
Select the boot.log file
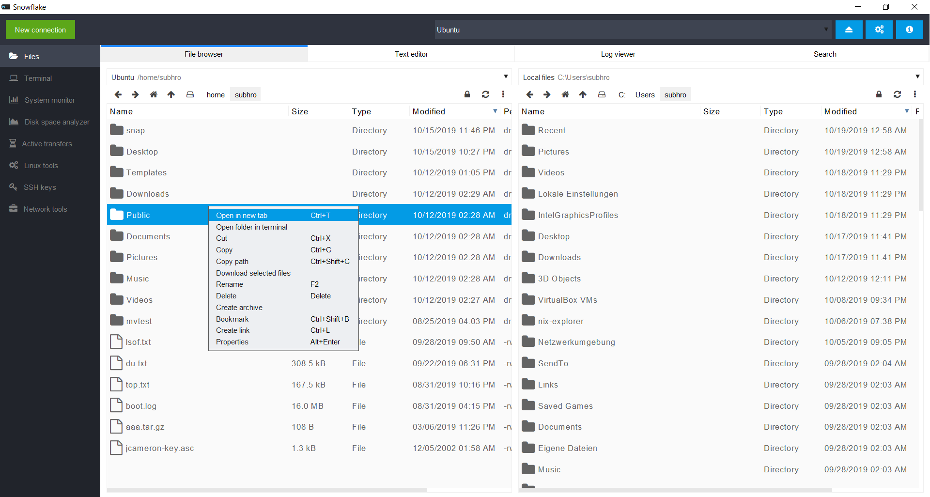pos(141,406)
